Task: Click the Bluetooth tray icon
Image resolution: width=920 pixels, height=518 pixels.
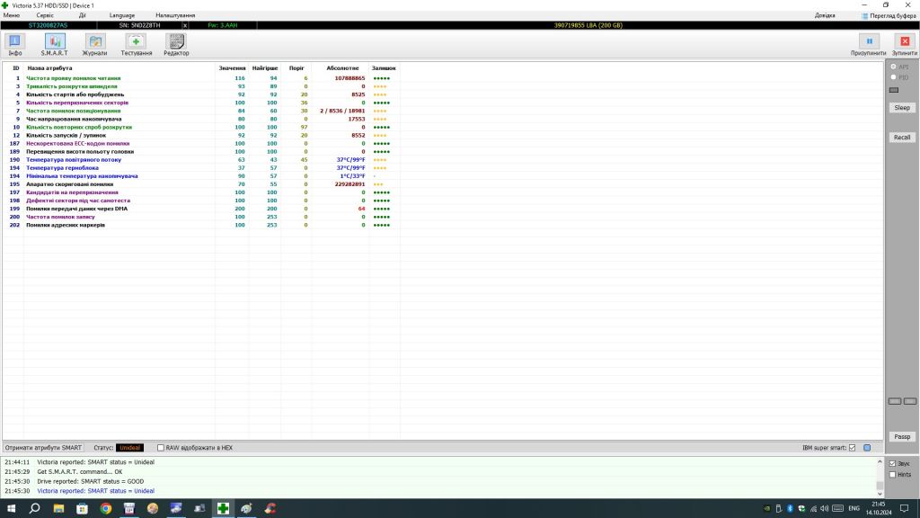Action: 790,509
